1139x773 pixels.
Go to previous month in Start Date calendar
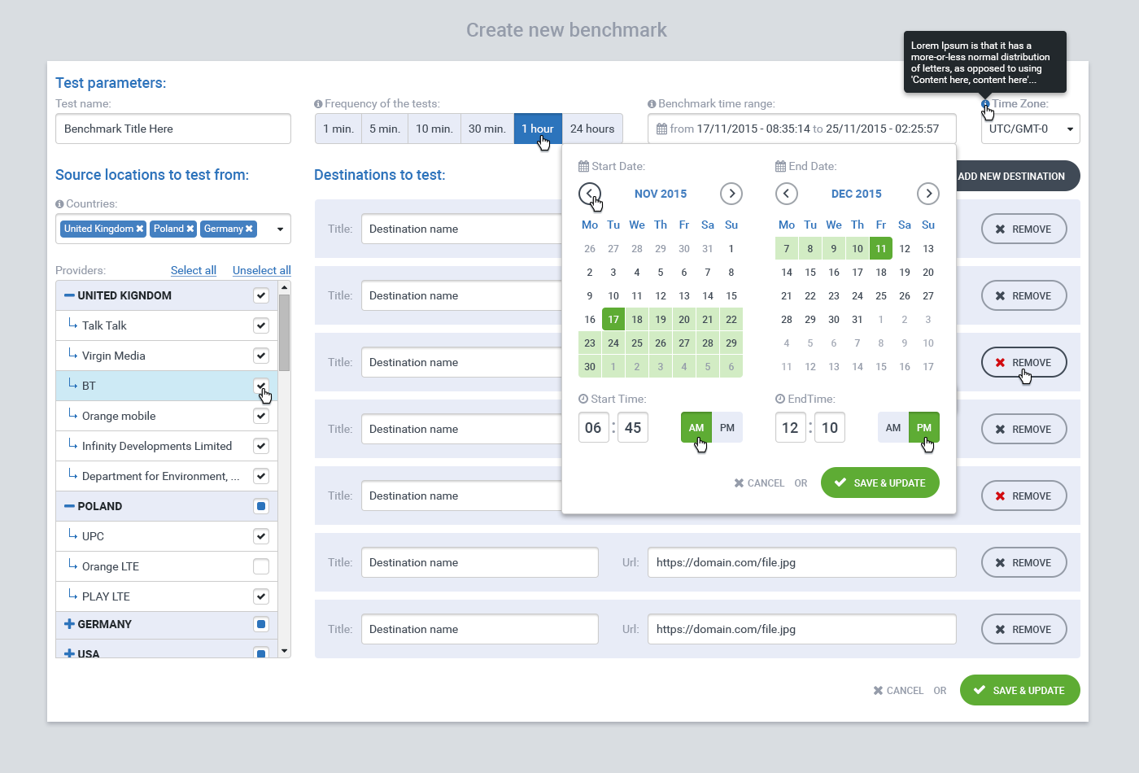click(589, 194)
